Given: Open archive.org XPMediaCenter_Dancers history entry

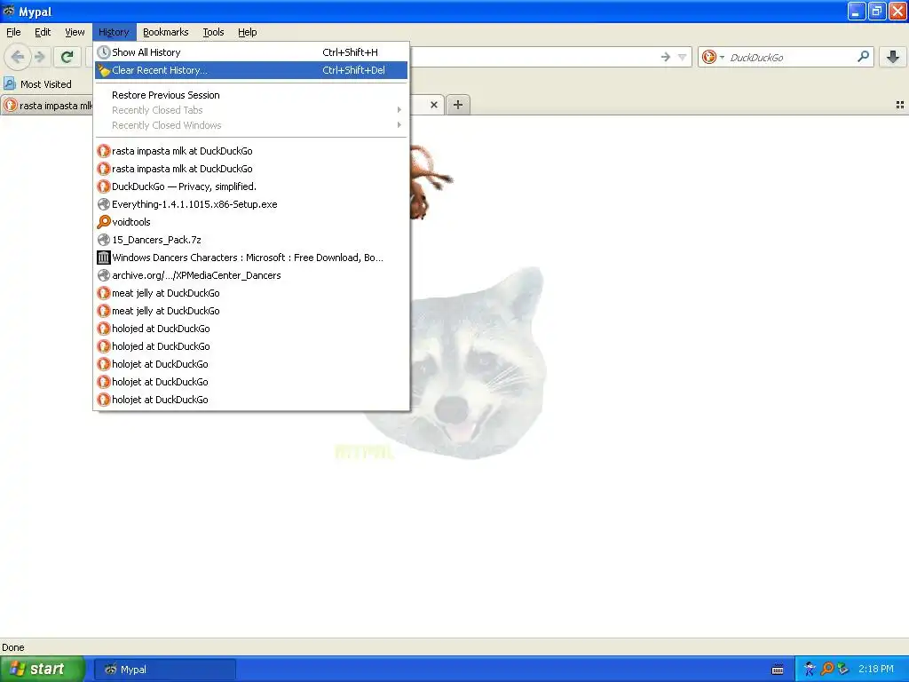Looking at the screenshot, I should 251,275.
